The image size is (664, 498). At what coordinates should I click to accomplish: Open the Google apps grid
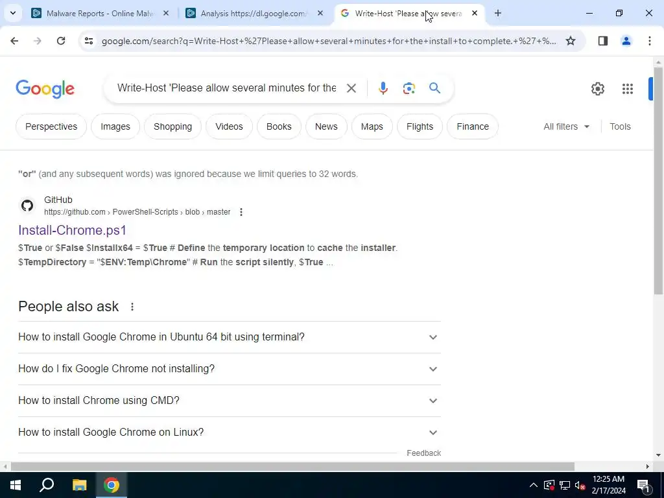tap(628, 88)
